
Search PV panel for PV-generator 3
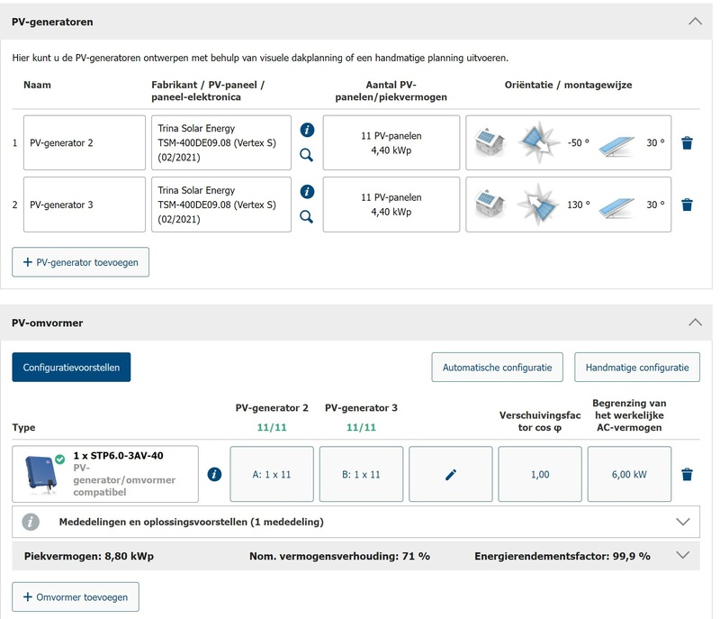(x=307, y=216)
